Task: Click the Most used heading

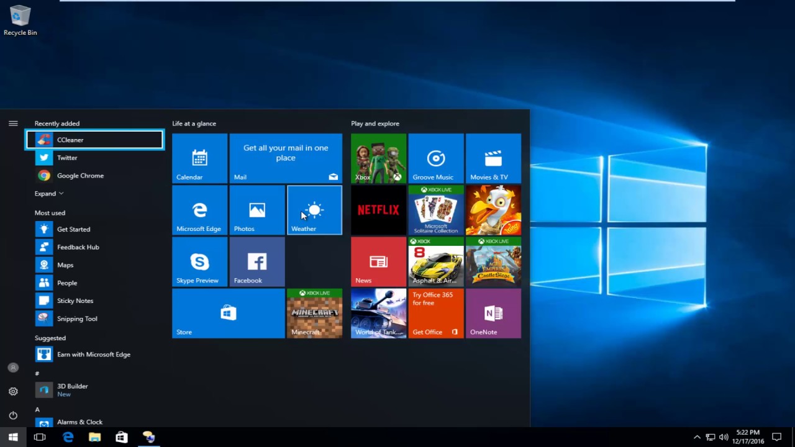Action: pyautogui.click(x=50, y=213)
